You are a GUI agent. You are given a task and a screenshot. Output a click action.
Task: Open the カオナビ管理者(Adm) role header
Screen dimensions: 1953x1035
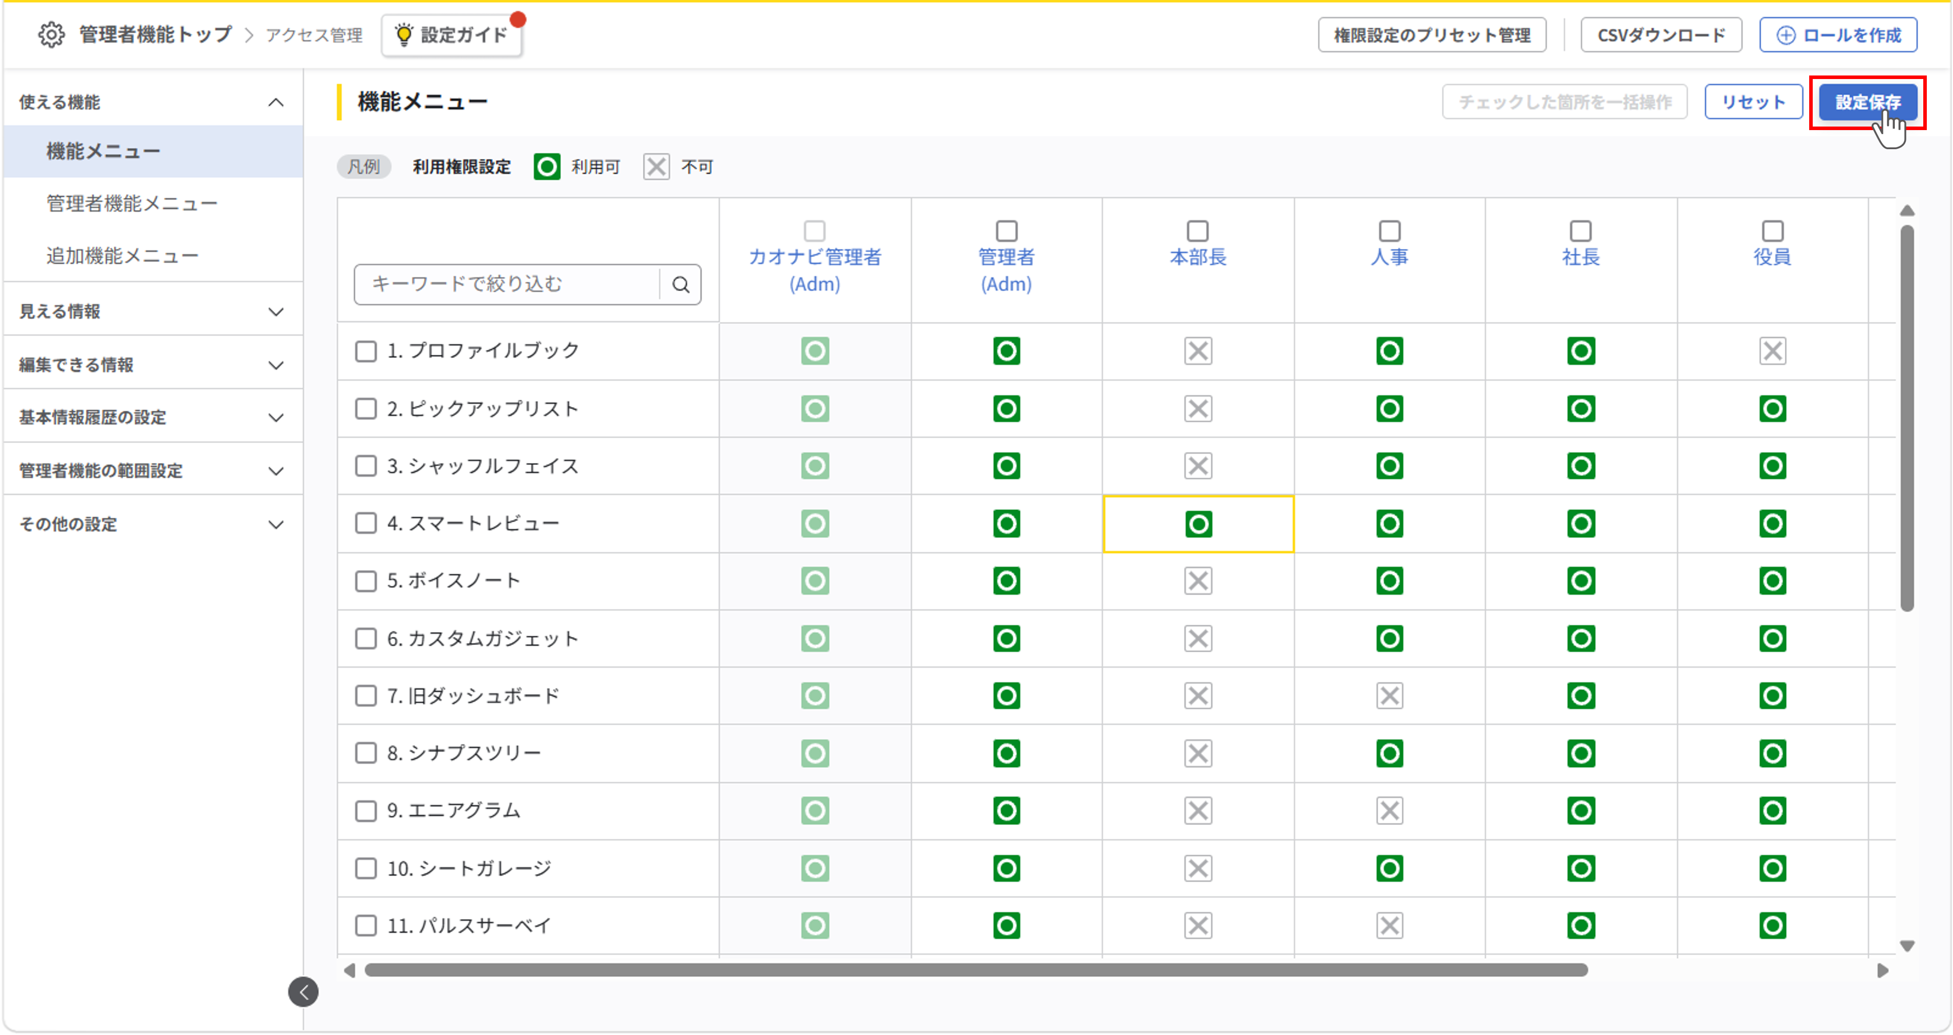[815, 270]
